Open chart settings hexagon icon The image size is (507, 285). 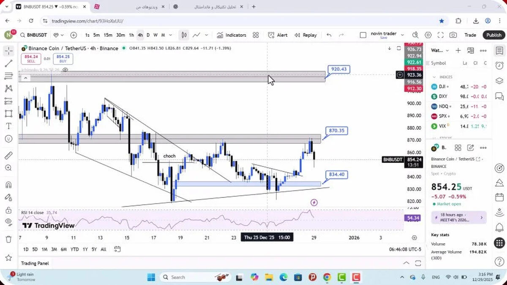pos(428,35)
